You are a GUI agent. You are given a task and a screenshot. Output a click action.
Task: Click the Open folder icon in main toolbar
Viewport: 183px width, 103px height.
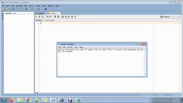(x=7, y=9)
